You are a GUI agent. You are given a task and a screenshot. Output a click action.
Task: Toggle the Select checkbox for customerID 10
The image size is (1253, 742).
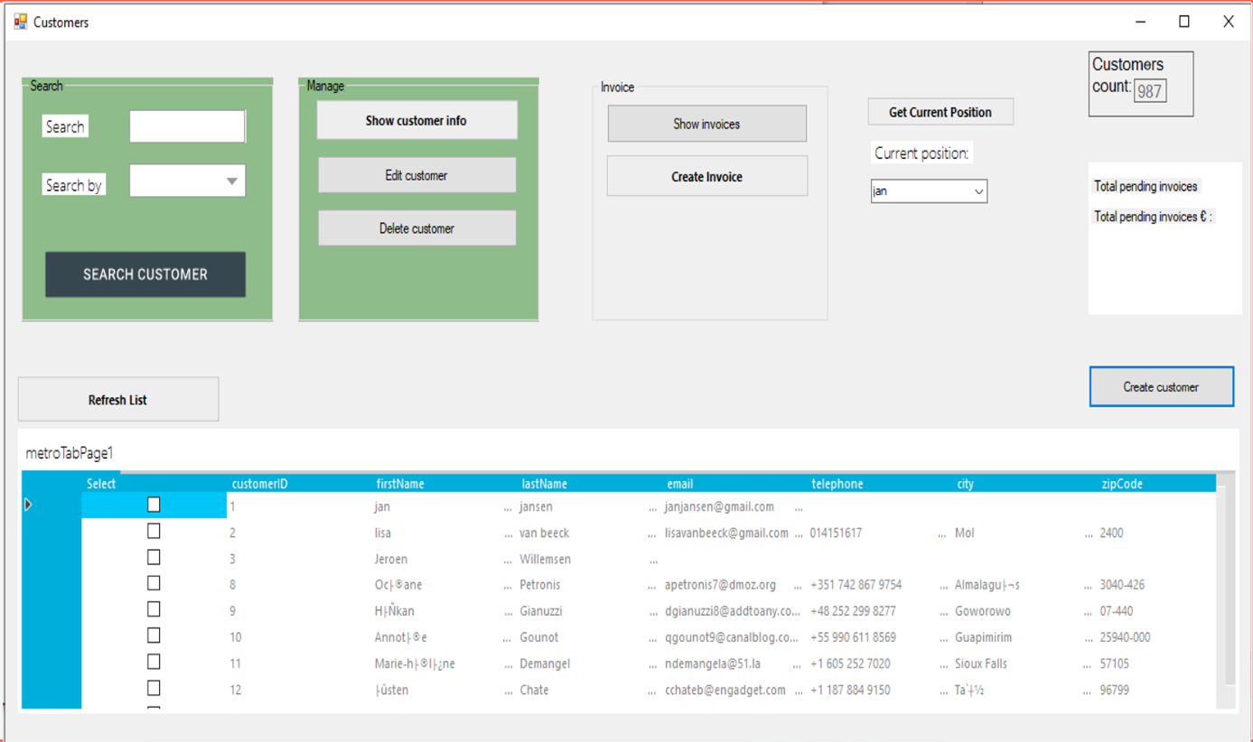[154, 636]
